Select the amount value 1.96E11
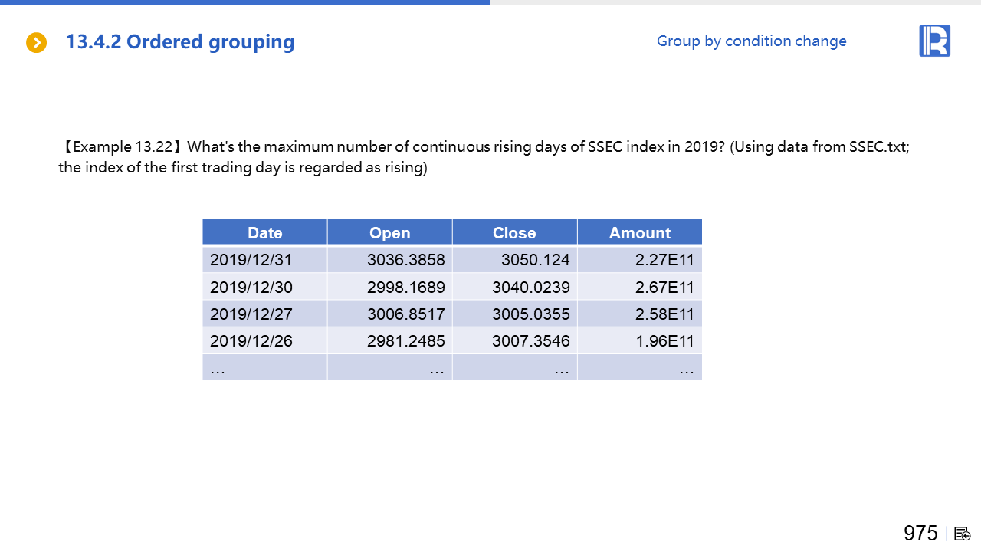Screen dimensions: 981x552 coord(664,340)
